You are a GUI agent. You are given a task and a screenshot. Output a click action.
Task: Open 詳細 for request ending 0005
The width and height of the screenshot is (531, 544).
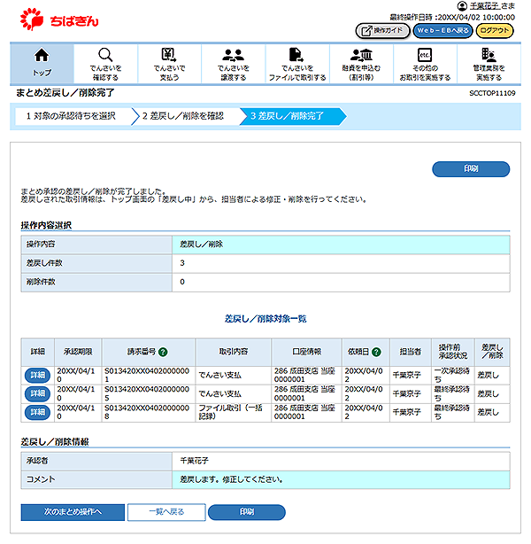pos(37,394)
